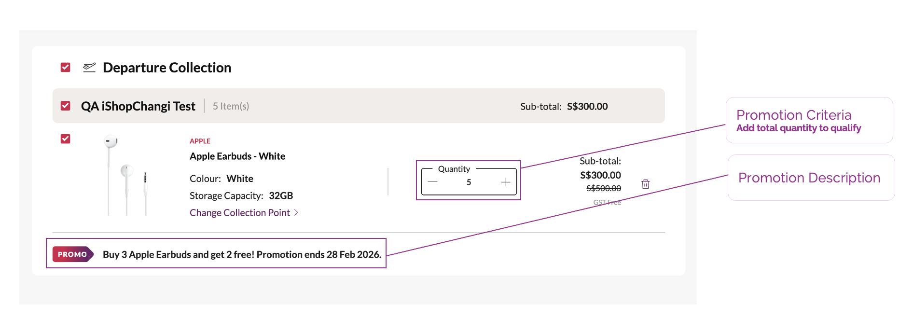Select the Promotion Description annotation box
Viewport: 914px width, 333px height.
click(811, 178)
